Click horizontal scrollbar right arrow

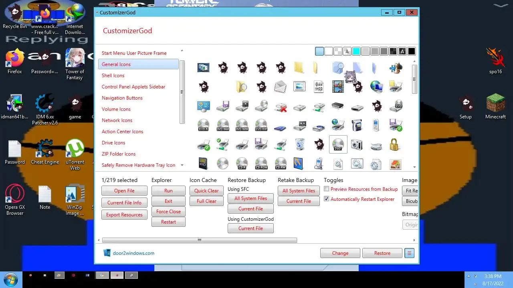(415, 240)
